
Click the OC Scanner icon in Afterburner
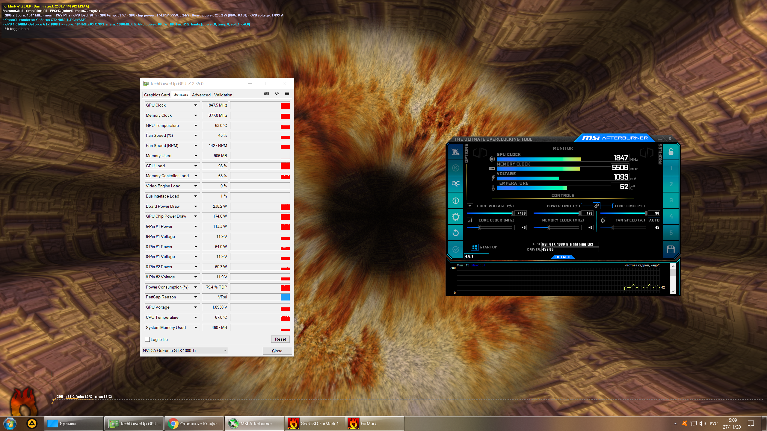pyautogui.click(x=455, y=183)
